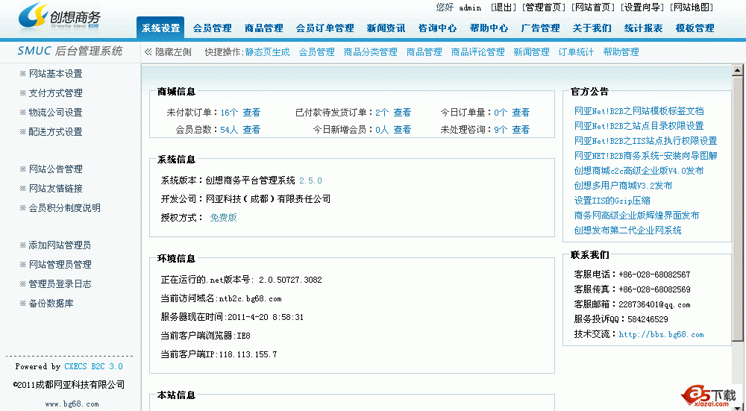Open 网站基本设置 in the sidebar
This screenshot has width=746, height=411.
[x=56, y=74]
